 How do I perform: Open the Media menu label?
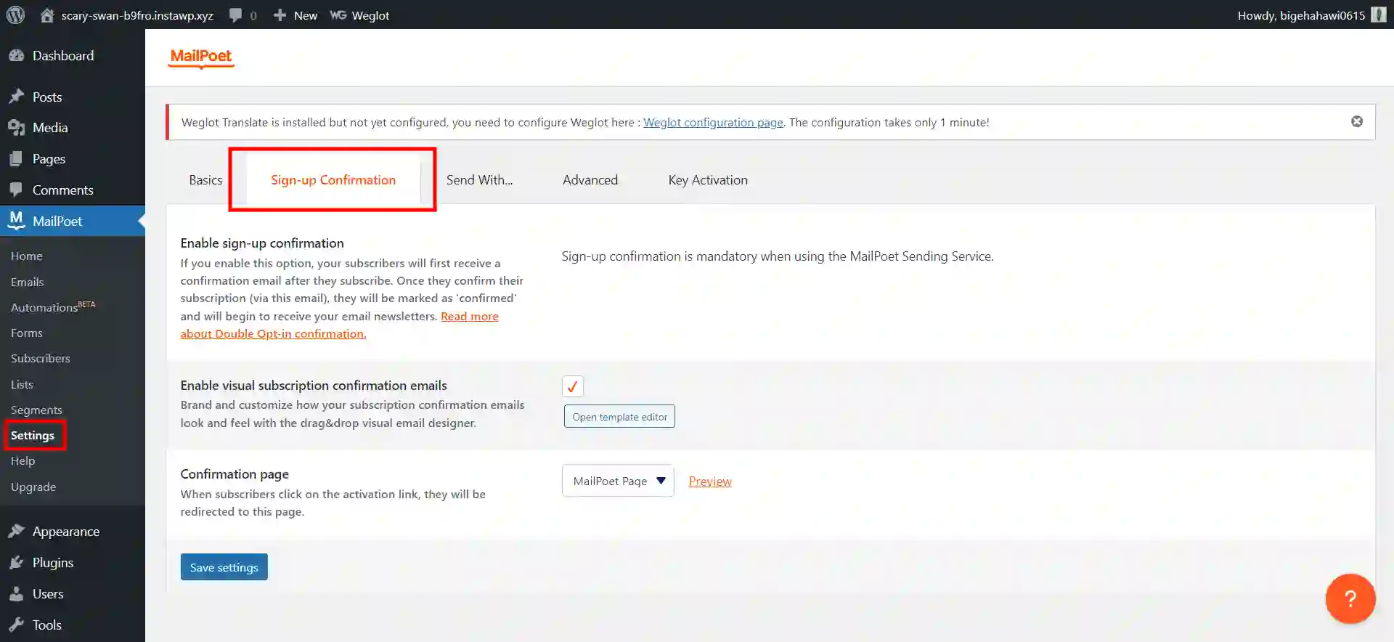[x=50, y=128]
